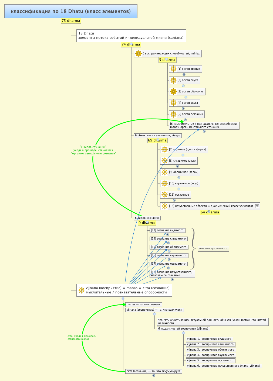Select the vijnana 3. восприятие обоняемого node

click(211, 350)
